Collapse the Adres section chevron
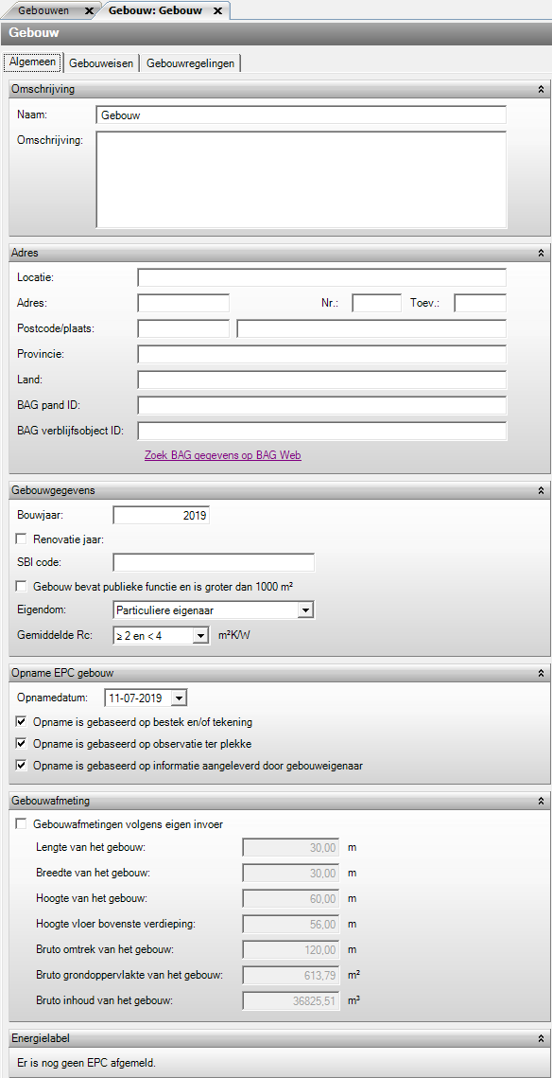Image resolution: width=552 pixels, height=1078 pixels. [x=541, y=254]
